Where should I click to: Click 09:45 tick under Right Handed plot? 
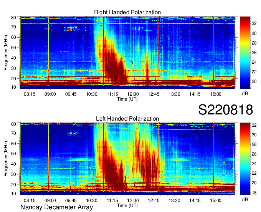point(71,94)
